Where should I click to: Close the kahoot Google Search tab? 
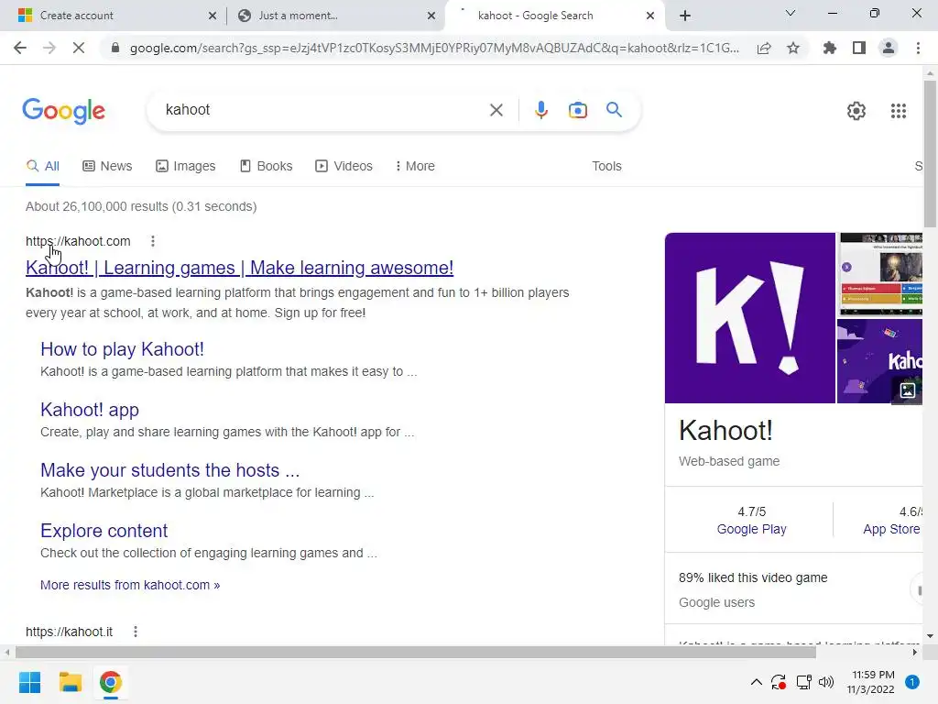(650, 16)
